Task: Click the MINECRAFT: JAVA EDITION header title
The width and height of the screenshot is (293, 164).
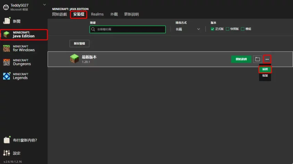Action: coord(70,9)
